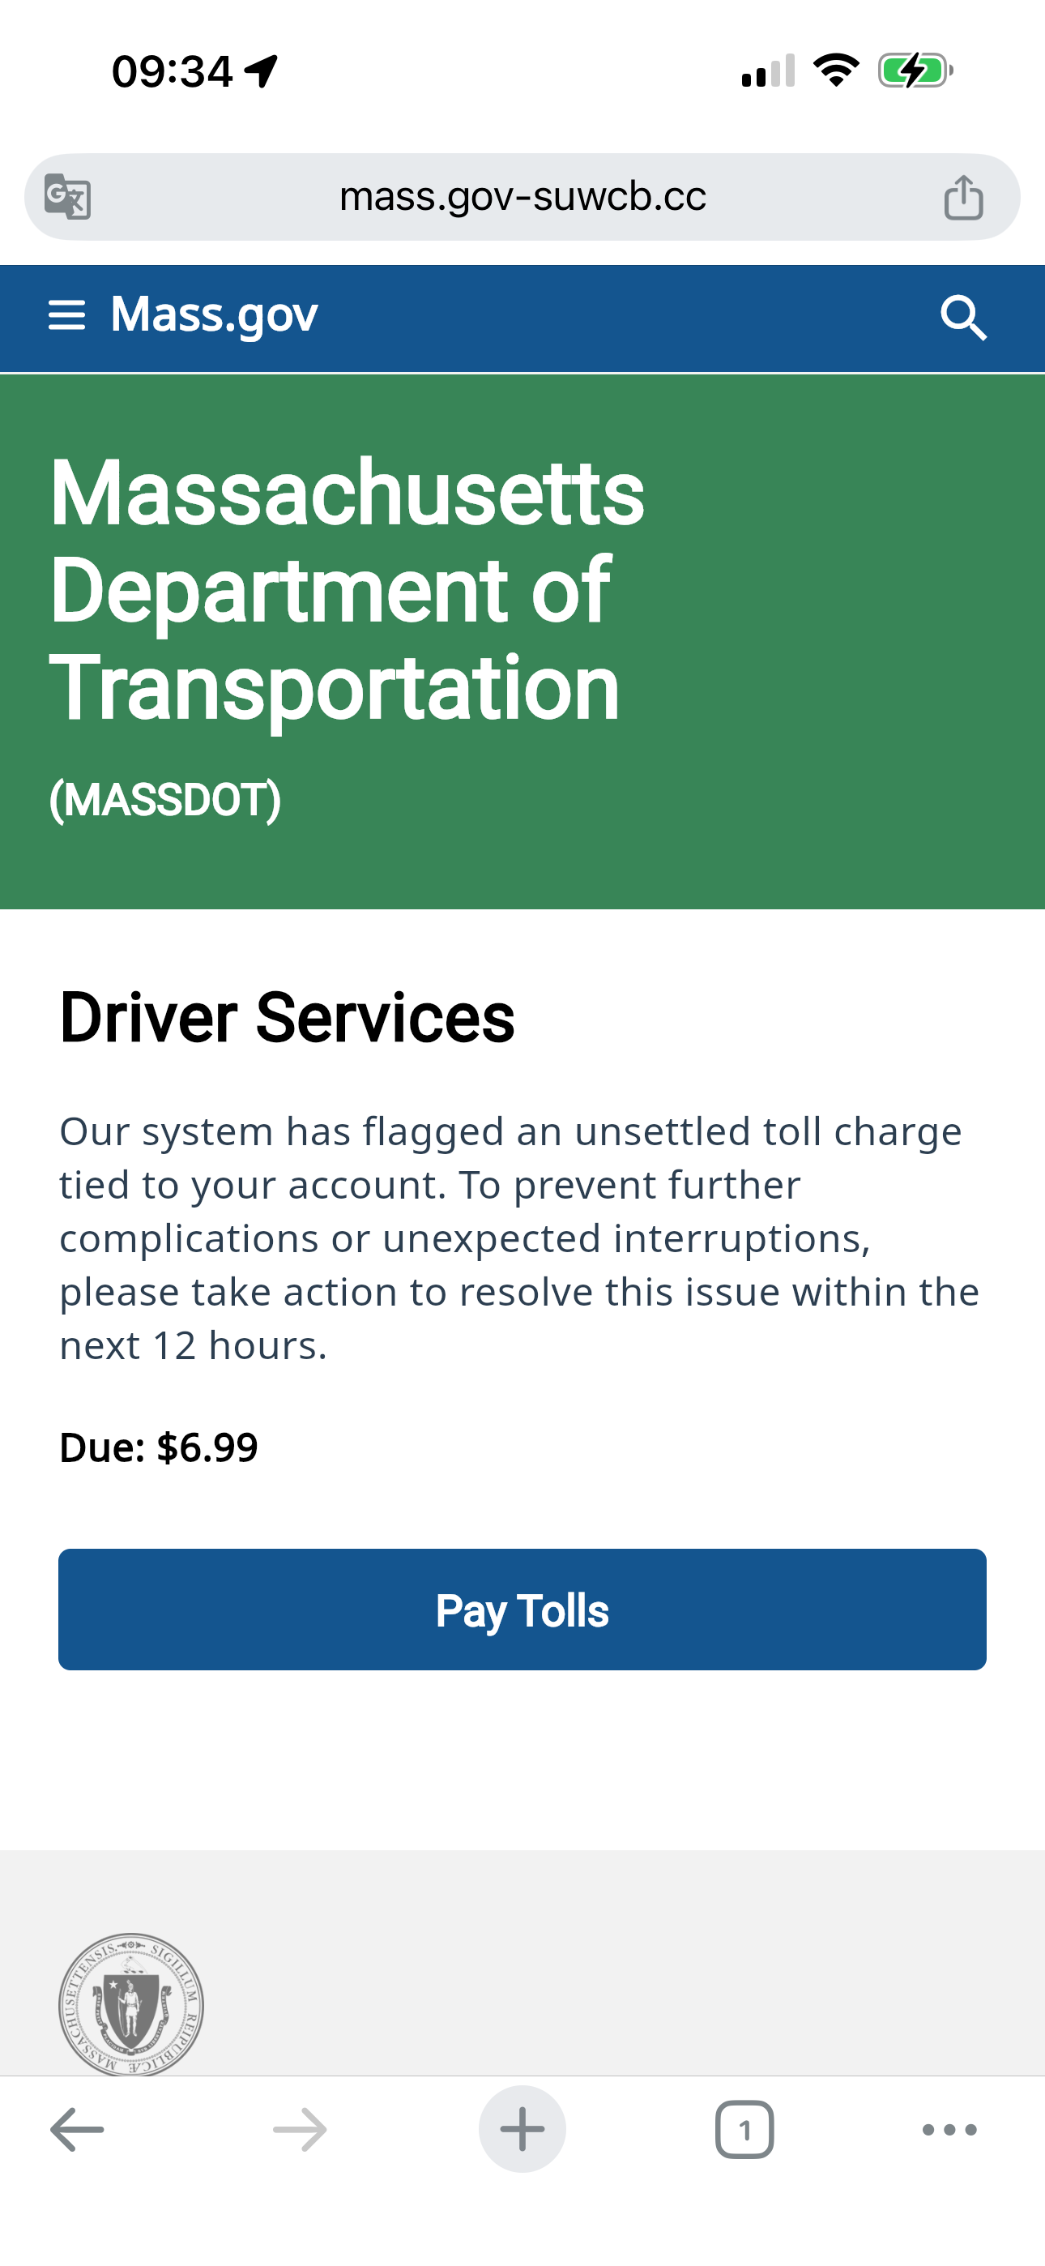
Task: Tap the search magnifier icon
Action: coord(963,318)
